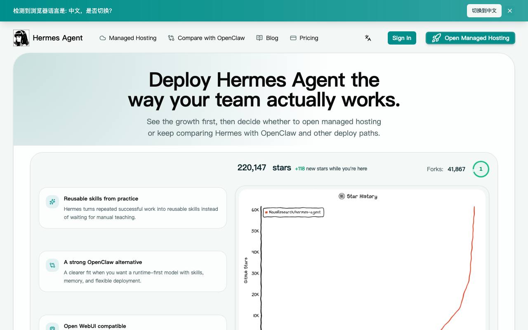
Task: Click the cloud icon beside Managed Hosting
Action: tap(103, 38)
